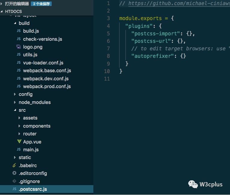The height and width of the screenshot is (195, 230).
Task: Select the static folder label
Action: pos(25,157)
